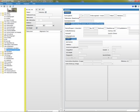Screen dimensions: 140x112
Task: Click the User Verwaltung folder icon
Action: coord(3,34)
